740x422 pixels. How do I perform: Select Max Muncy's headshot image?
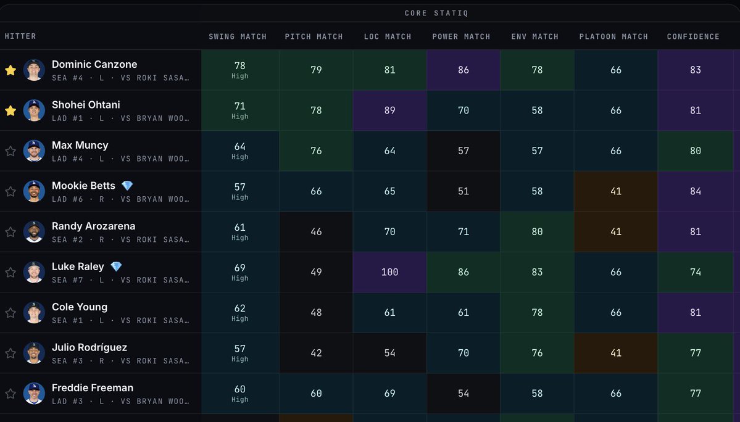coord(34,151)
